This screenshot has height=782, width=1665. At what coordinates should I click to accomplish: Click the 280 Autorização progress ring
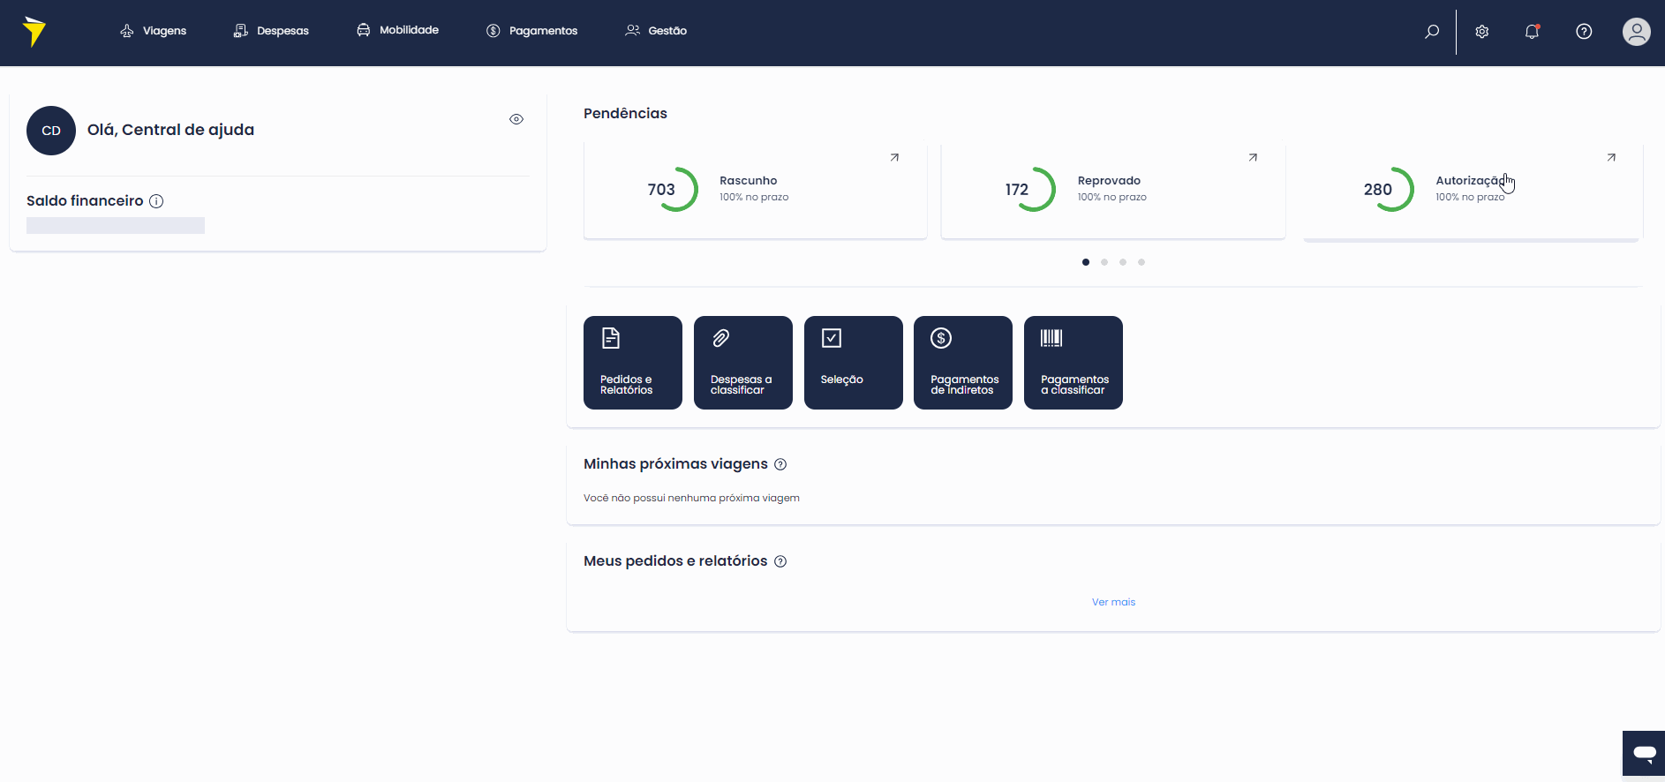(1391, 189)
